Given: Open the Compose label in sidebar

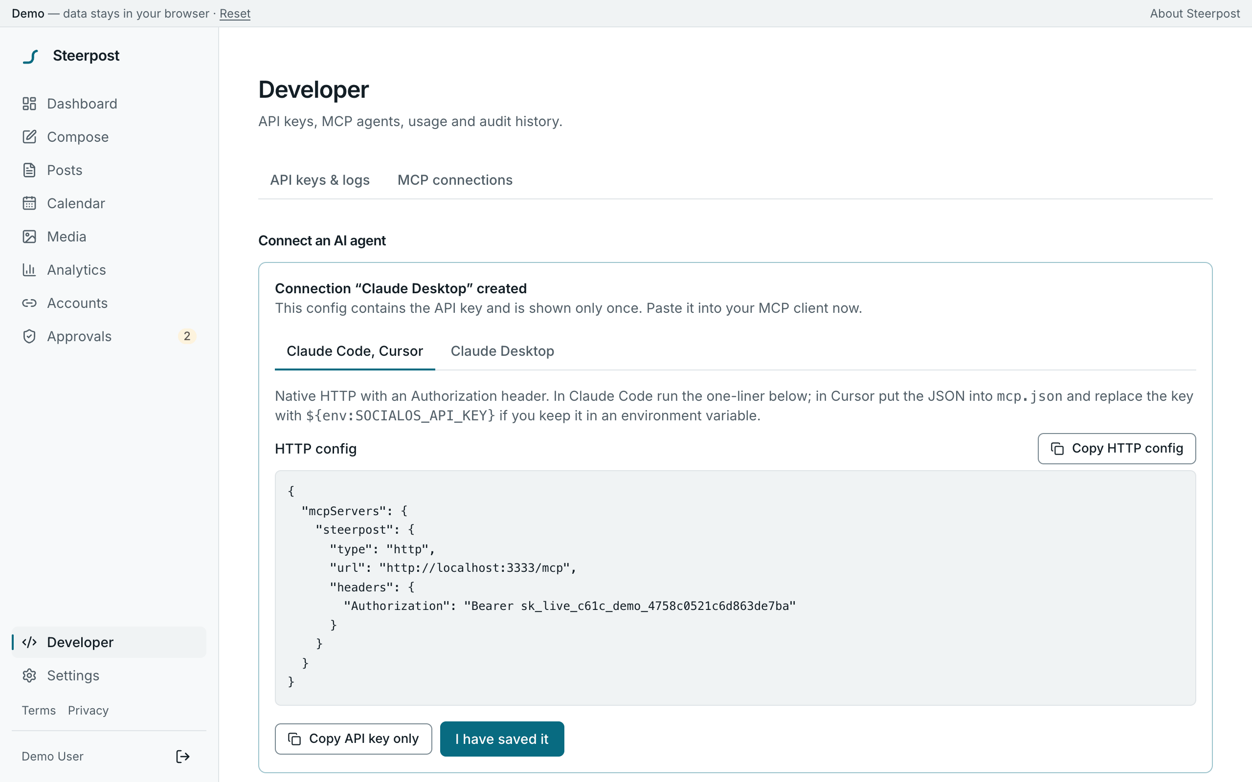Looking at the screenshot, I should pos(78,137).
